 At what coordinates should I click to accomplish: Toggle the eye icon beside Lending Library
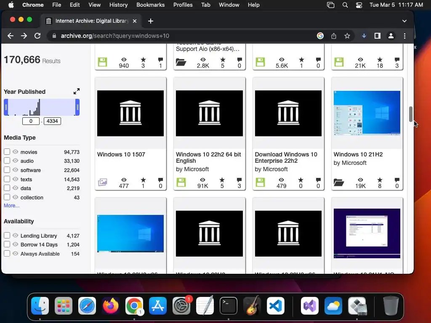coord(16,236)
